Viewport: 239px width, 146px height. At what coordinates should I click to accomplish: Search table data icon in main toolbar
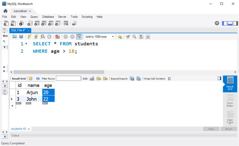(66, 23)
